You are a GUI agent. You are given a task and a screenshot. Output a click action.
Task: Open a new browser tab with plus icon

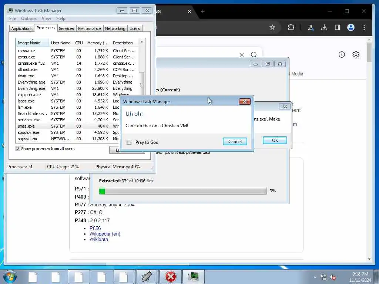(202, 11)
